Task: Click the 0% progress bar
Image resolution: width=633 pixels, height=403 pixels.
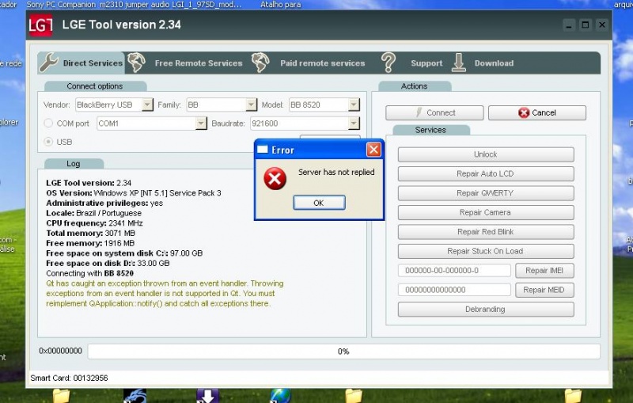Action: pyautogui.click(x=343, y=352)
